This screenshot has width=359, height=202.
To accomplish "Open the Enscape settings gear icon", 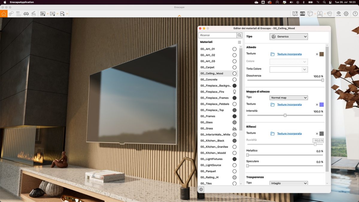I will [x=346, y=13].
